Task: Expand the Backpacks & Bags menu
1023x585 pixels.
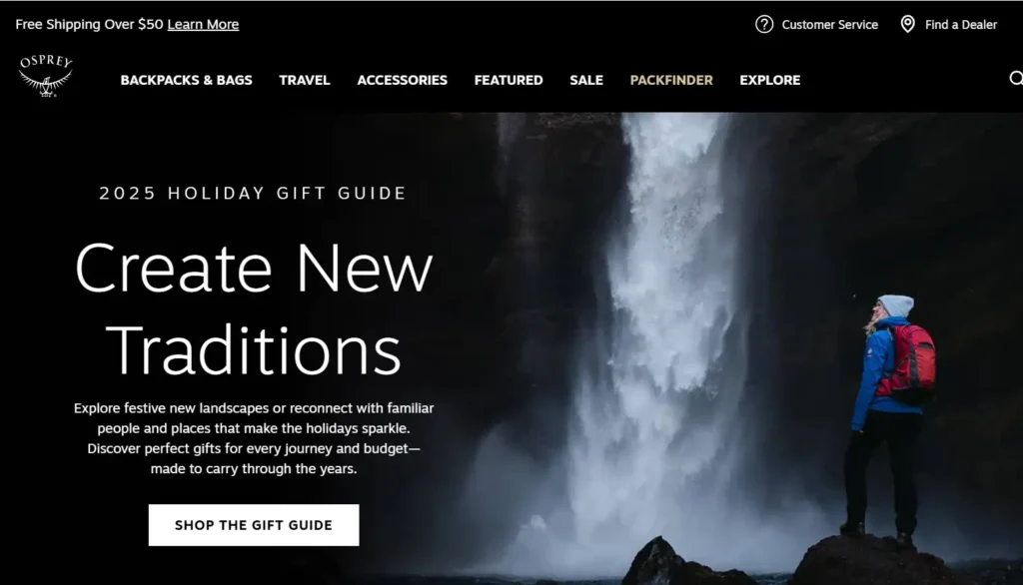Action: click(x=186, y=80)
